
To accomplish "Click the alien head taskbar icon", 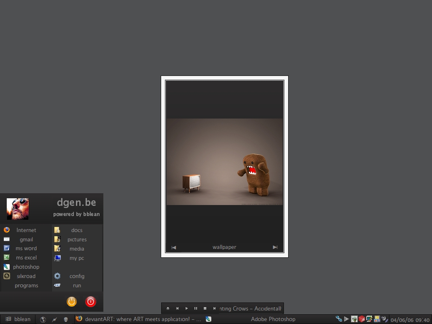I will coord(66,319).
